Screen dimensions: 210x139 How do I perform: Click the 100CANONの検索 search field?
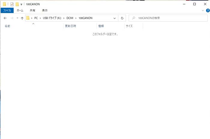coord(168,18)
